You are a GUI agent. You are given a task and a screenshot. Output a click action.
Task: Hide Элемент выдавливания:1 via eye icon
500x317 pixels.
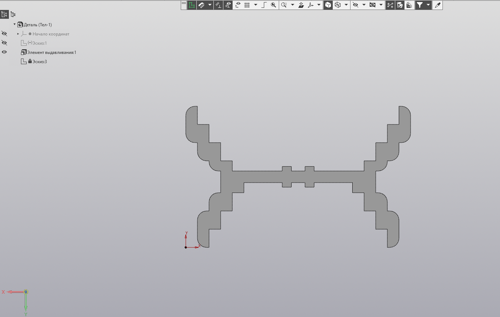pyautogui.click(x=4, y=52)
